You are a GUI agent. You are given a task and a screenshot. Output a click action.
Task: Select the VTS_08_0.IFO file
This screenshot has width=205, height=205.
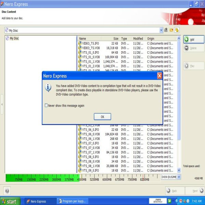coord(91,157)
